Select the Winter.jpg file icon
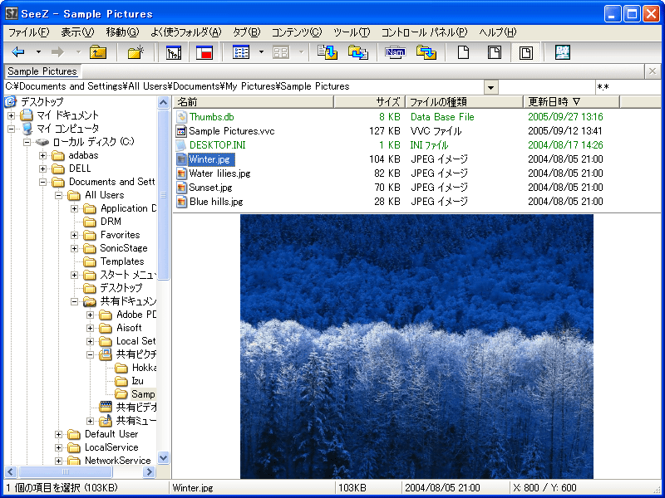This screenshot has height=498, width=665. click(x=182, y=160)
